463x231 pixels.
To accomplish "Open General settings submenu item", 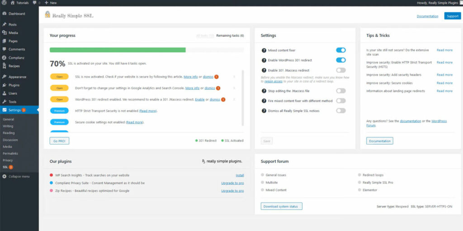I will pyautogui.click(x=8, y=119).
